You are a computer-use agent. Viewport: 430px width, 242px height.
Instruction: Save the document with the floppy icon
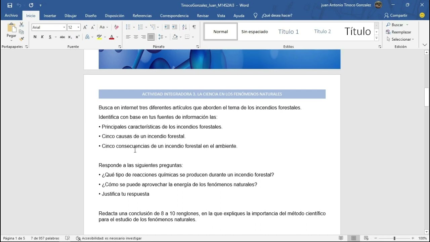click(x=10, y=5)
